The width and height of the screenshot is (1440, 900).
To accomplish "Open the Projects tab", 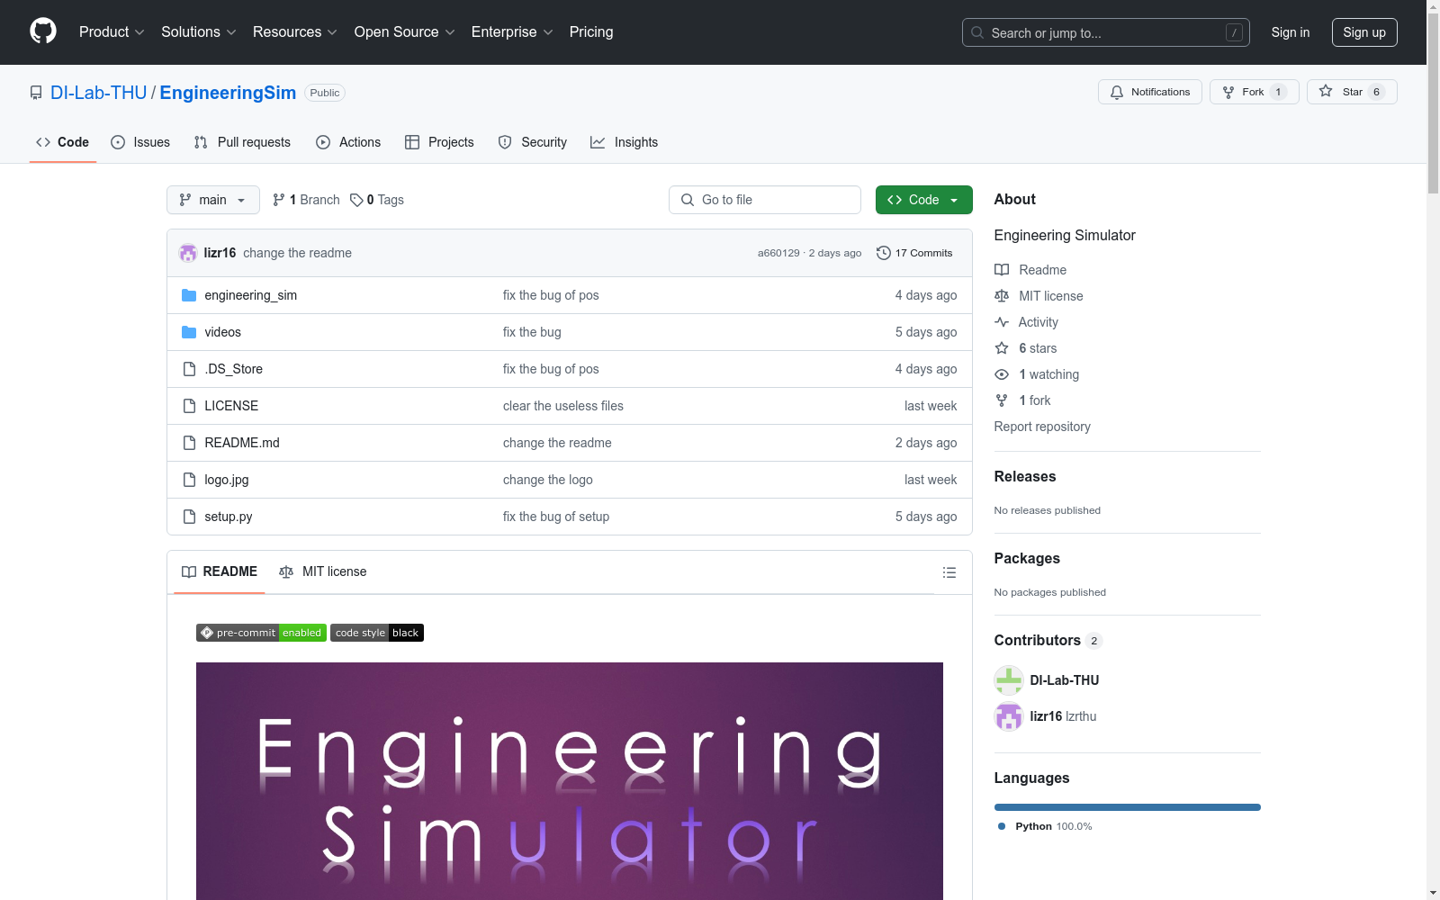I will tap(439, 142).
